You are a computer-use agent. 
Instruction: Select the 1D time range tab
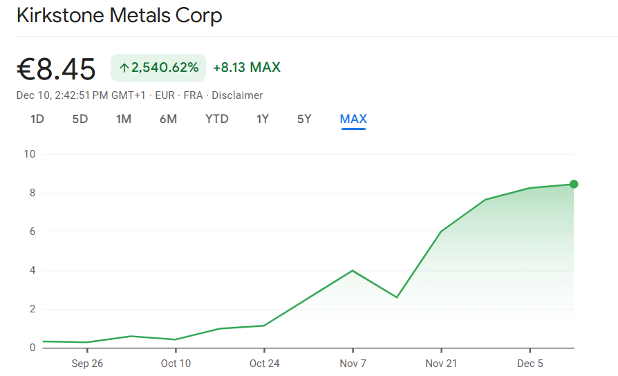tap(37, 119)
